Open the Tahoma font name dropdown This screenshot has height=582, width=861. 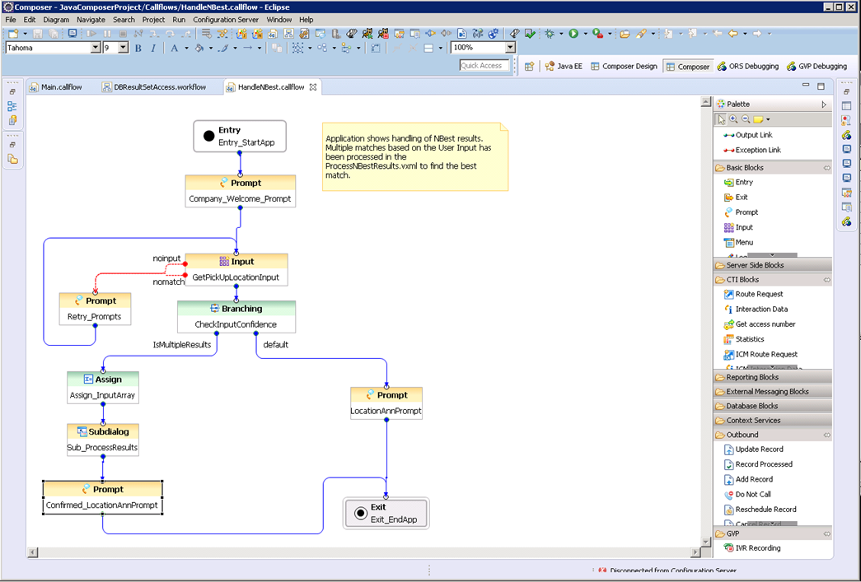click(95, 48)
